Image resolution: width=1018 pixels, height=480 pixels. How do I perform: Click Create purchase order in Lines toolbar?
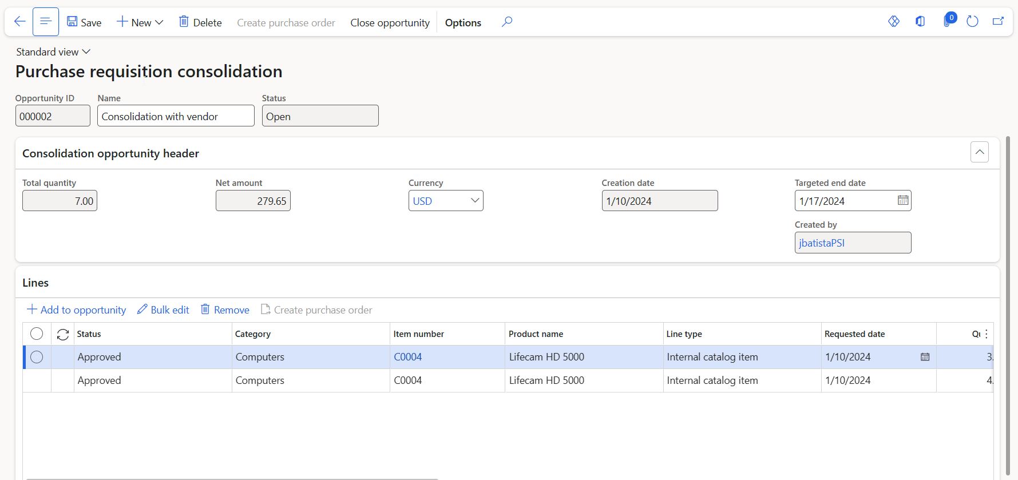pos(316,310)
